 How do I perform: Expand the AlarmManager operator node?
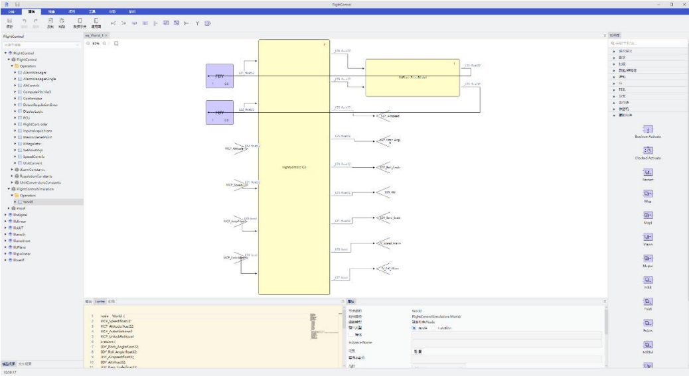(15, 72)
